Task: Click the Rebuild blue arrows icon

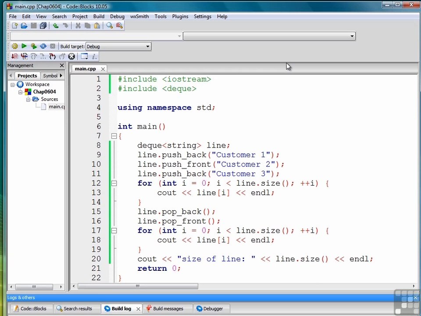Action: point(43,46)
